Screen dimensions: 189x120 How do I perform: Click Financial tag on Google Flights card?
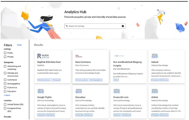(x=41, y=115)
